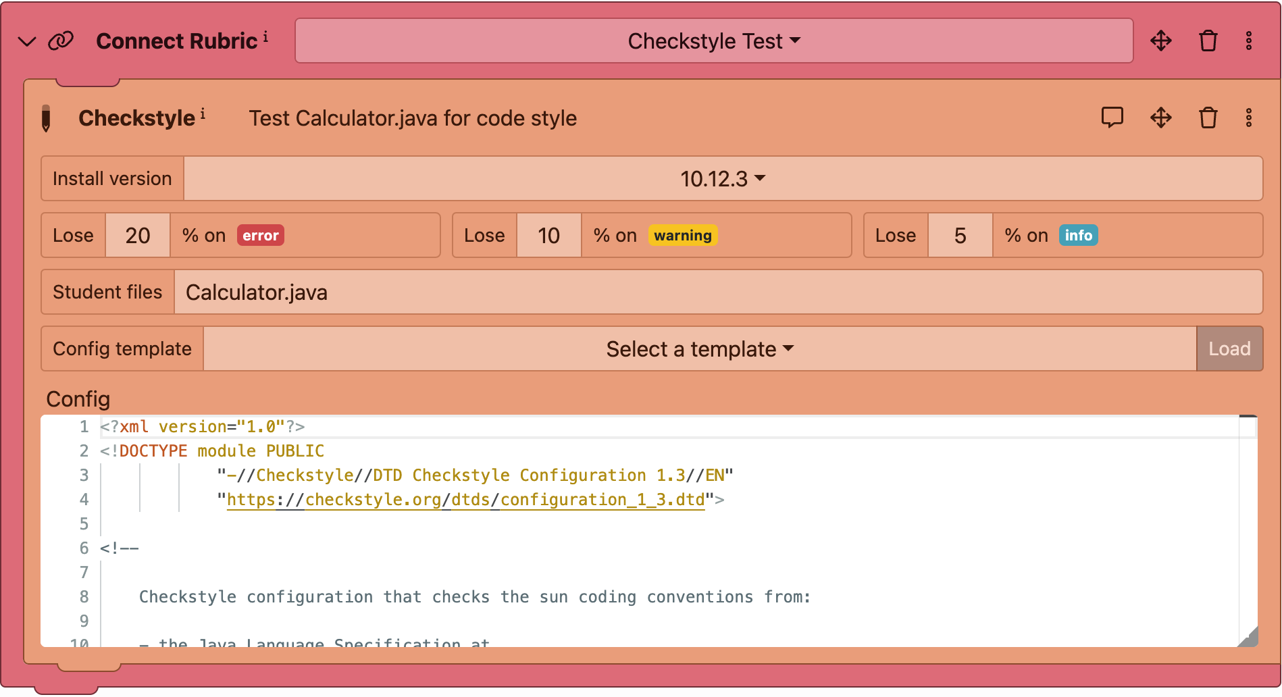Open the Checkstyle Test rubric dropdown
The height and width of the screenshot is (697, 1282).
click(x=713, y=41)
